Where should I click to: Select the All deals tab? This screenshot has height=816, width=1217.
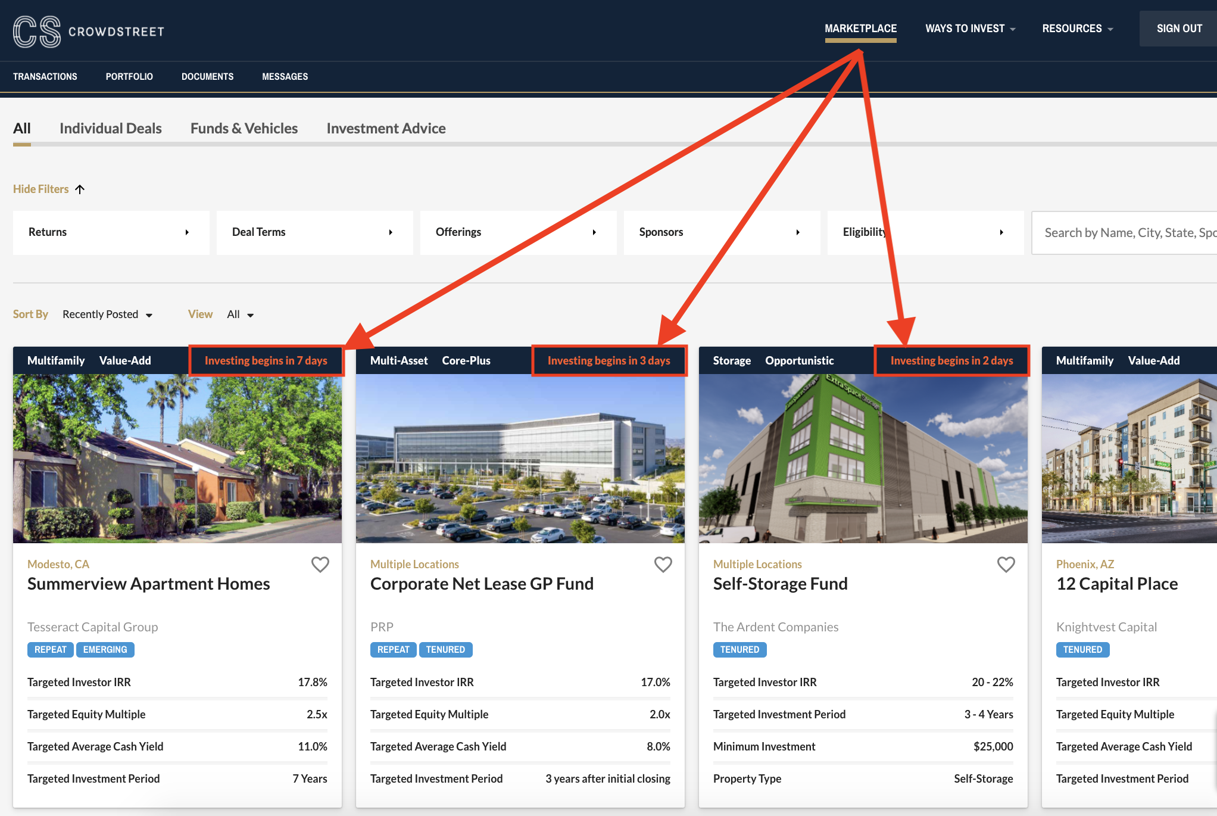[22, 128]
